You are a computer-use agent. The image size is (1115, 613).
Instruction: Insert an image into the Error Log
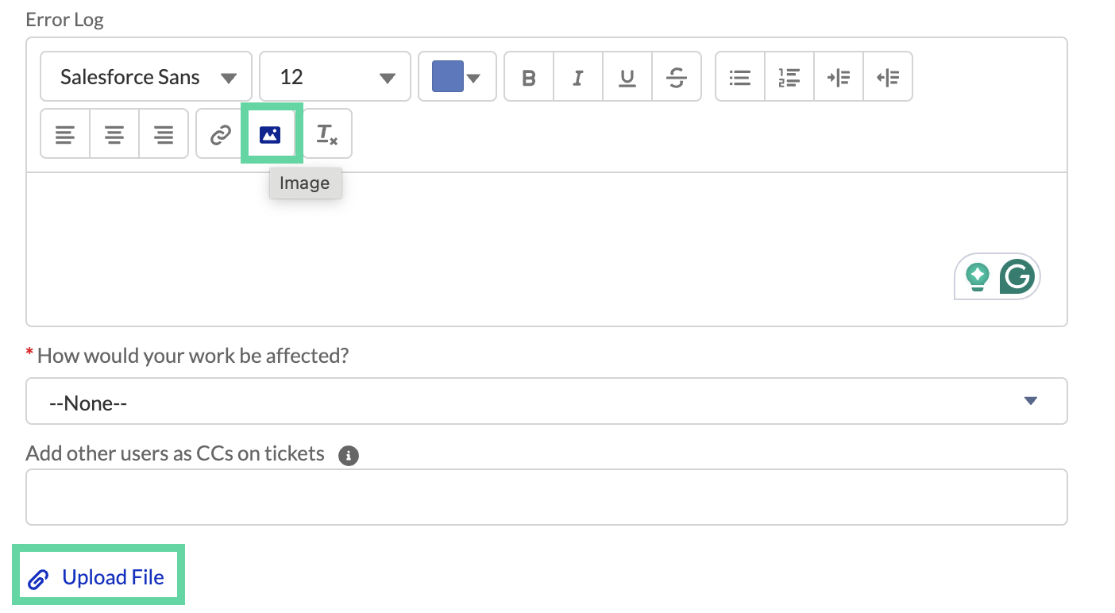tap(271, 133)
